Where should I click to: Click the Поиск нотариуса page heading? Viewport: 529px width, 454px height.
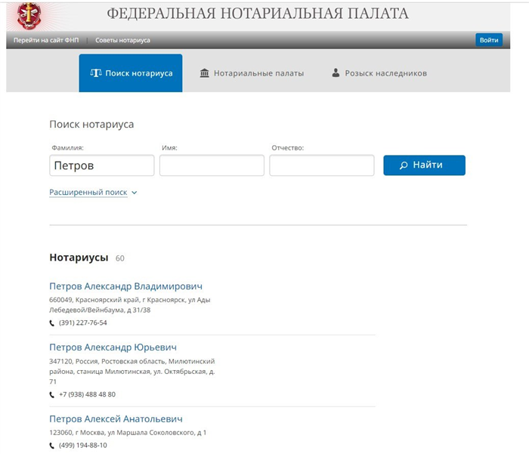[91, 125]
